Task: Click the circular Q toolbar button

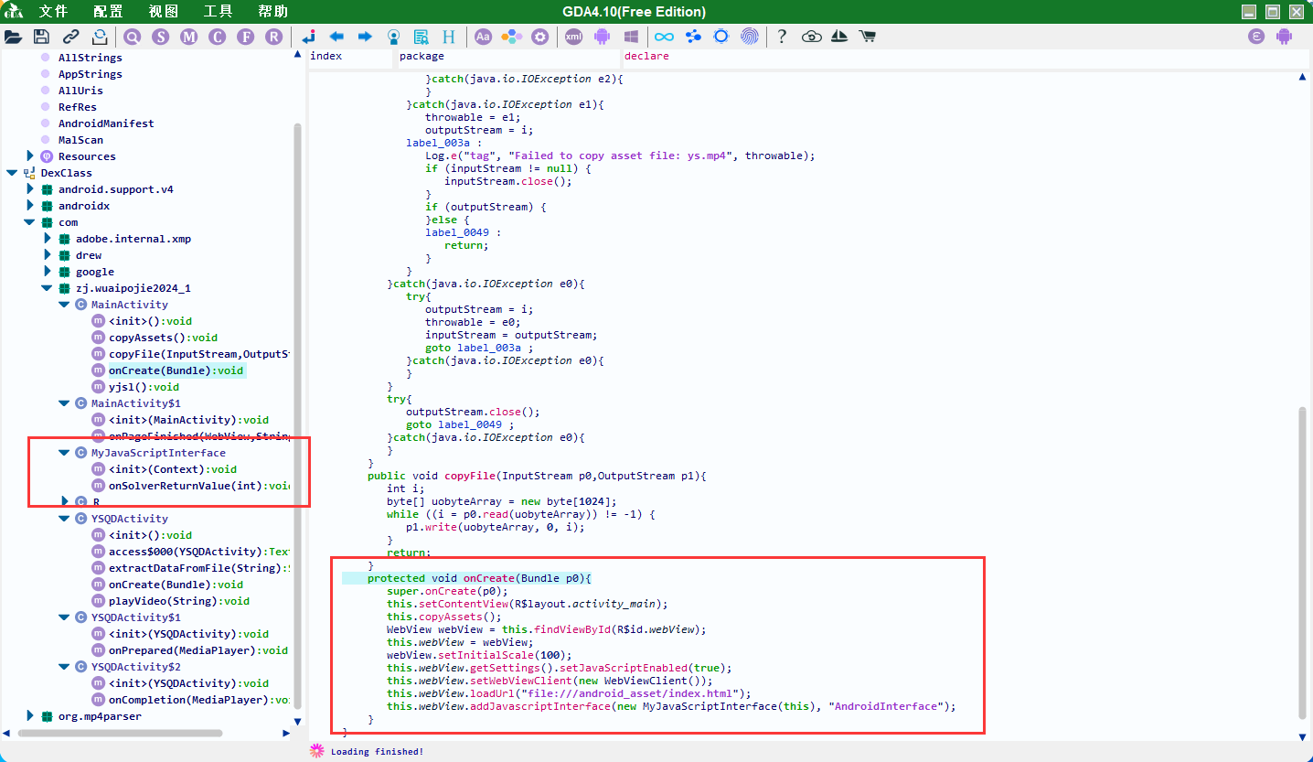Action: pos(133,37)
